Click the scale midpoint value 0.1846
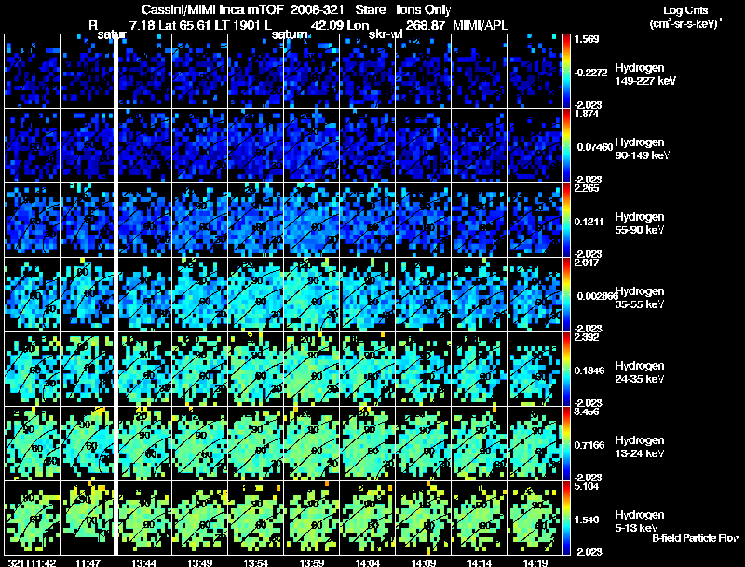 point(589,371)
